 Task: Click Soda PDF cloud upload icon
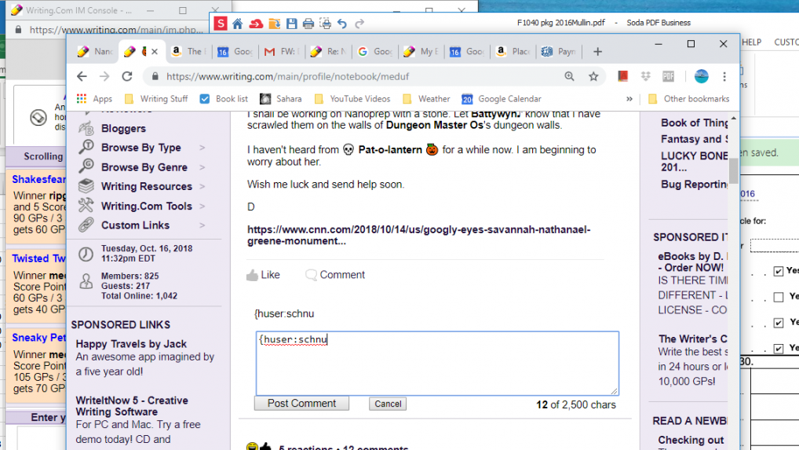point(256,24)
